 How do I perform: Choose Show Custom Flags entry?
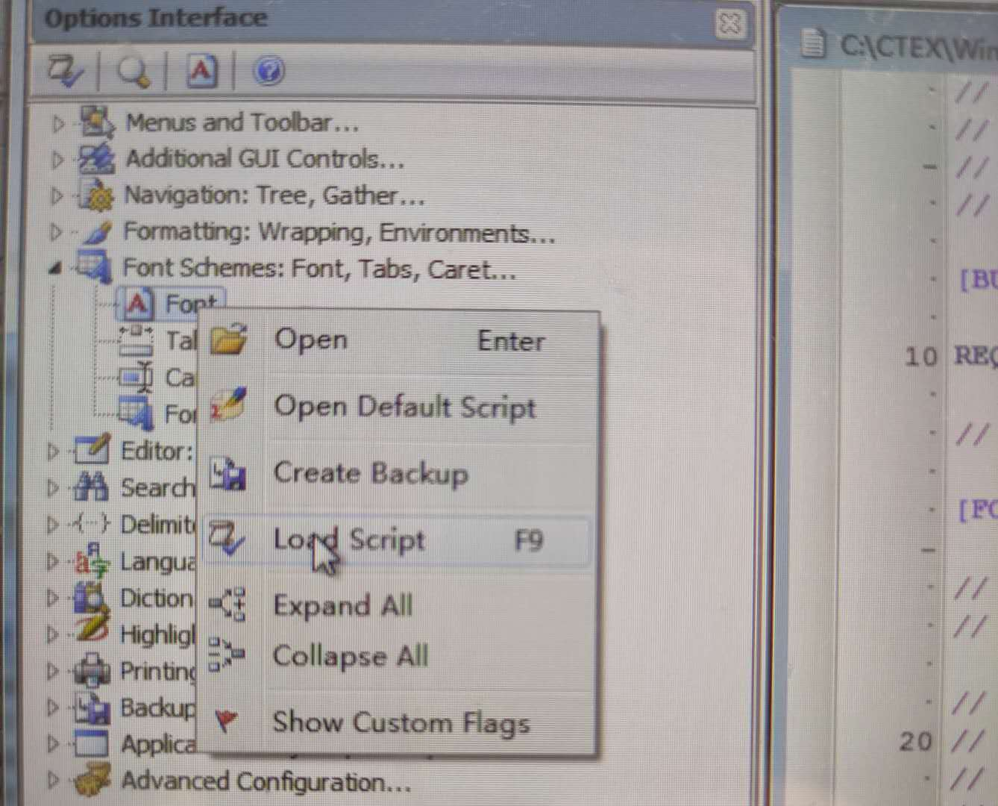tap(398, 722)
